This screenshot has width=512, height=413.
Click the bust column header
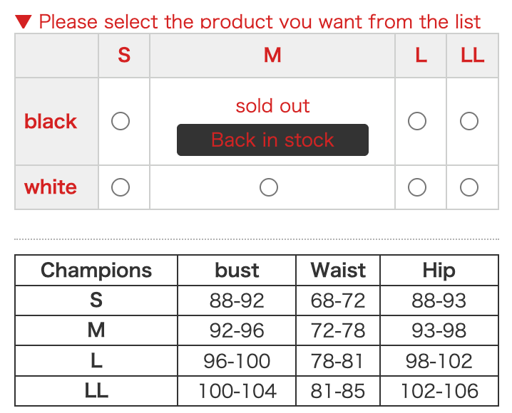pos(237,271)
